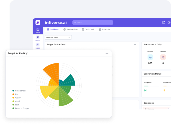The height and width of the screenshot is (125, 171).
Task: Go to the Admin sidebar section
Action: (38, 38)
